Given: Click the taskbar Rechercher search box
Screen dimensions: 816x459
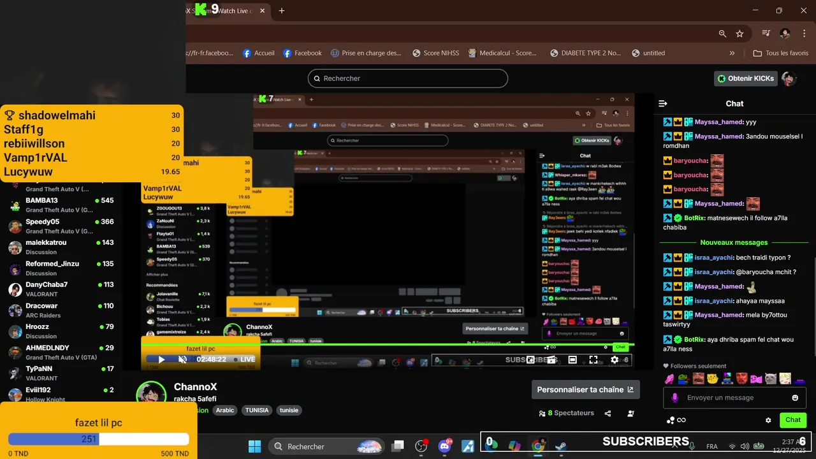Looking at the screenshot, I should [325, 446].
